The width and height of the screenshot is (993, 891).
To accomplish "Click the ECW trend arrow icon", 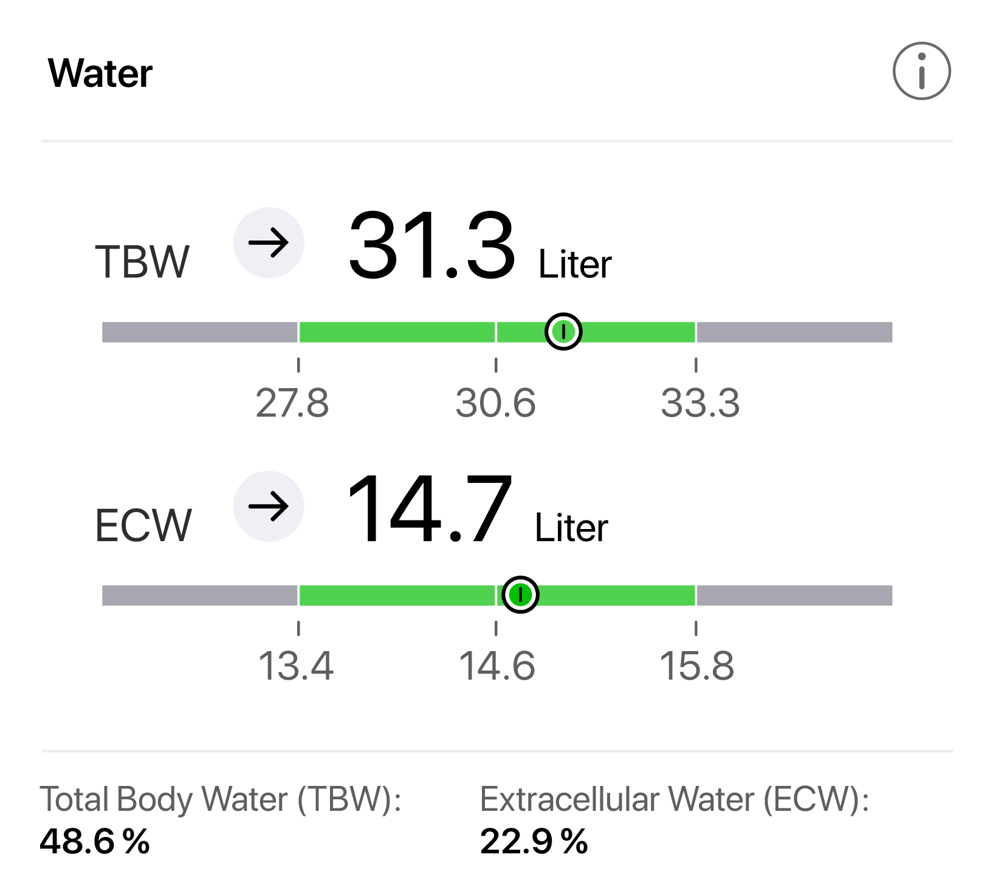I will [x=269, y=506].
